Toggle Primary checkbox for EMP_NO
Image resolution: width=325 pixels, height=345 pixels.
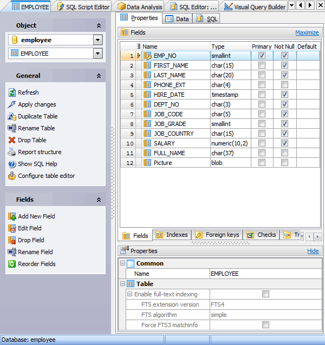click(262, 56)
